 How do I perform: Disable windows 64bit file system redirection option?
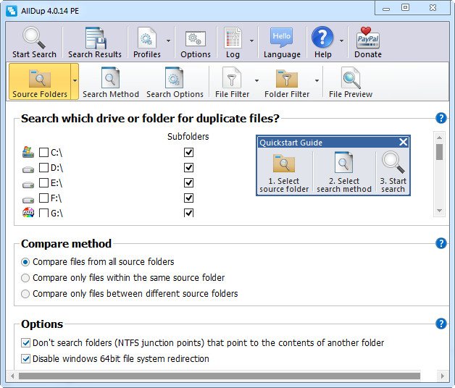26,358
